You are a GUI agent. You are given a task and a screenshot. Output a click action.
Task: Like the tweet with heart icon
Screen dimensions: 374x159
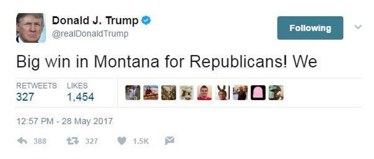tap(122, 141)
